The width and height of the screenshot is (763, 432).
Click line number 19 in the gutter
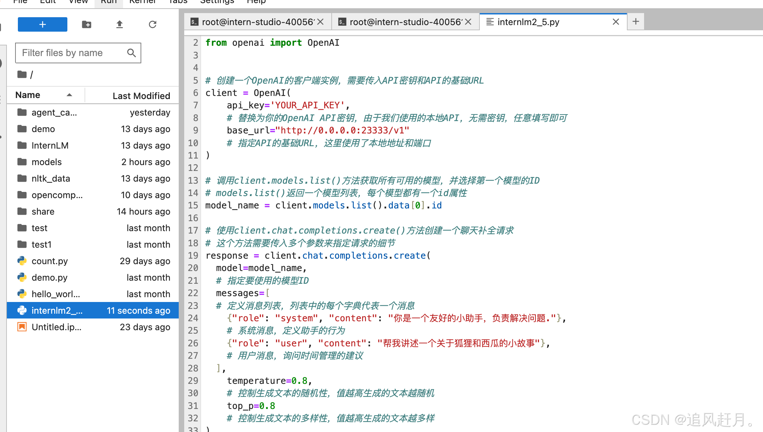pyautogui.click(x=193, y=256)
